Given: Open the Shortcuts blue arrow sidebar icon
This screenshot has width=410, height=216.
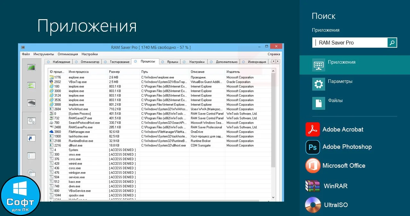Looking at the screenshot, I should point(31,138).
